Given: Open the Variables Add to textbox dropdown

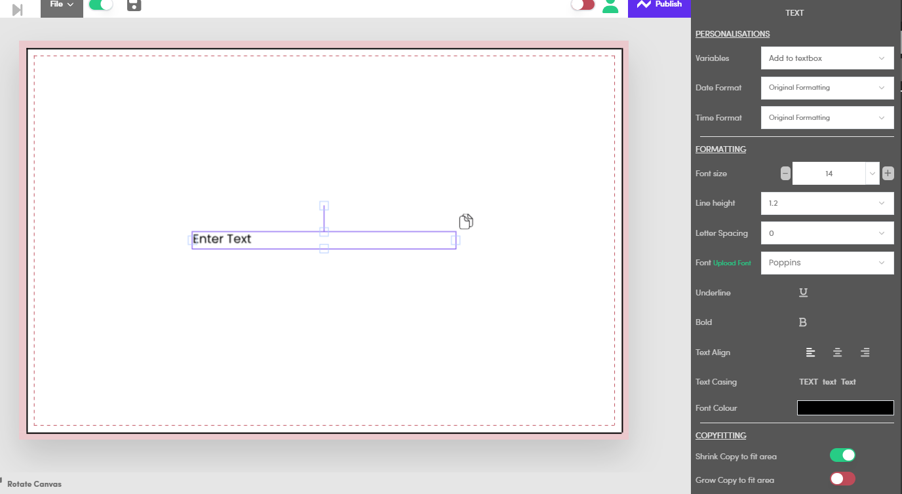Looking at the screenshot, I should point(827,58).
